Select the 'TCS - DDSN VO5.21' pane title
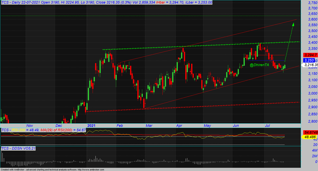The image size is (318, 171). click(18, 149)
